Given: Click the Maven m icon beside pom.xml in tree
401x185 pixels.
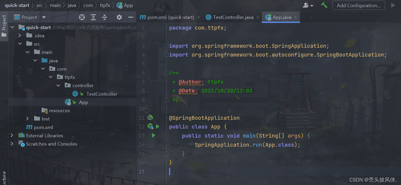Looking at the screenshot, I should [x=29, y=127].
